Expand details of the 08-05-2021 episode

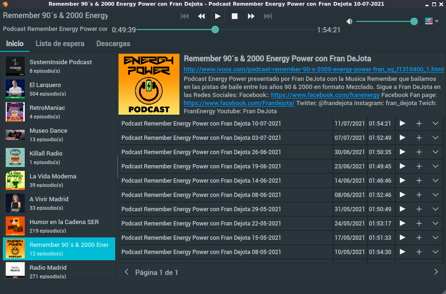point(436,252)
